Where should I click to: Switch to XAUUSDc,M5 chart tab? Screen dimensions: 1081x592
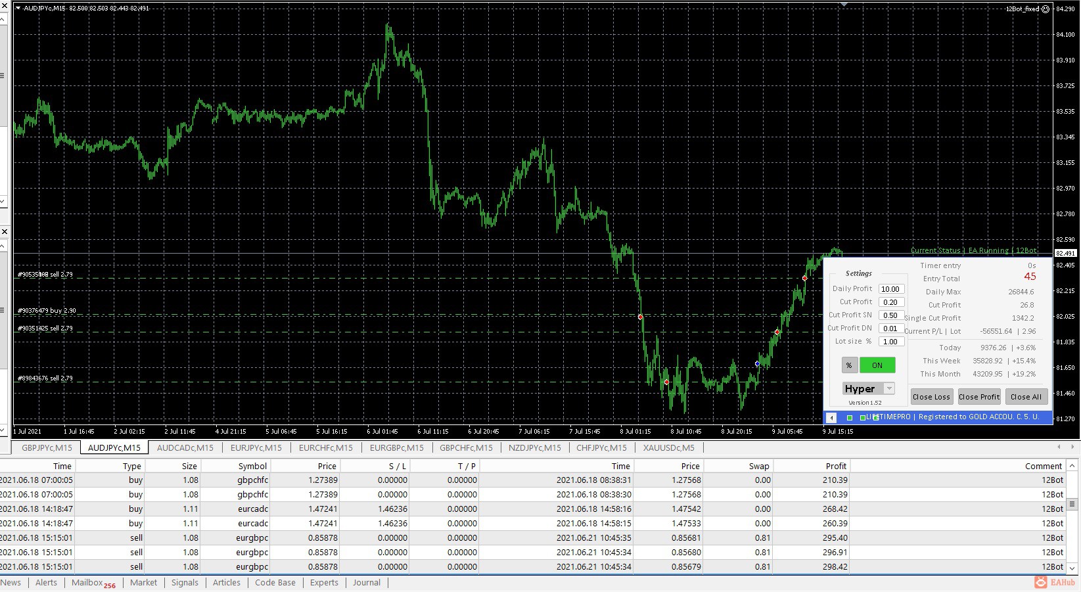tap(669, 447)
